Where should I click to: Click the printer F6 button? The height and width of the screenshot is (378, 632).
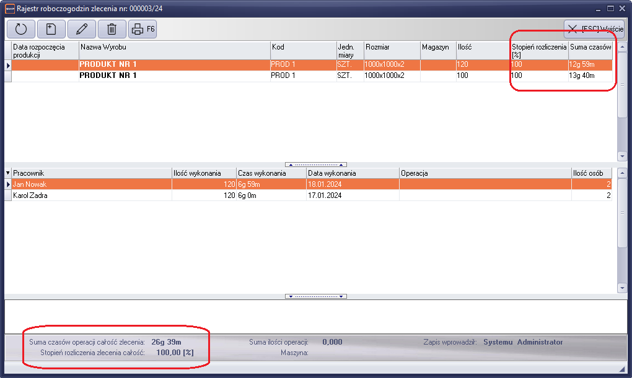[x=143, y=29]
